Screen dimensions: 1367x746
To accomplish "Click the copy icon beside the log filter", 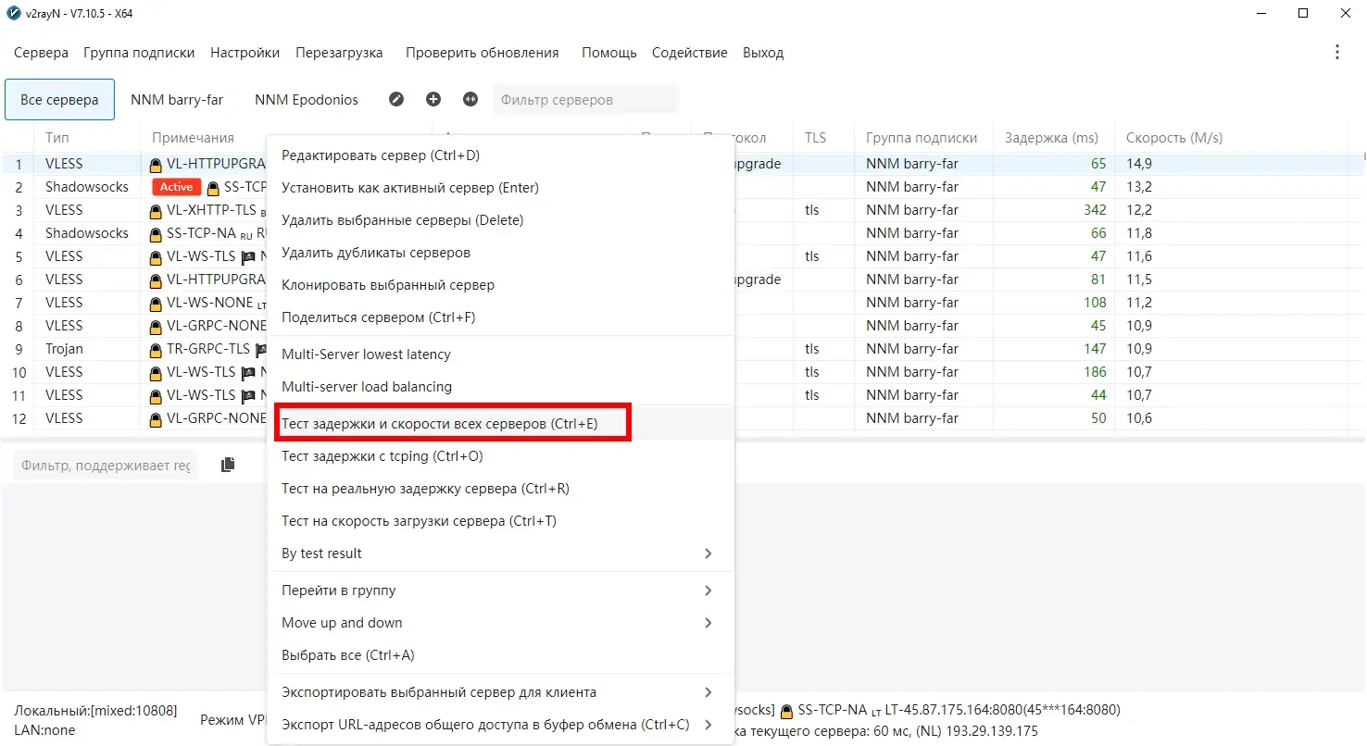I will (228, 465).
